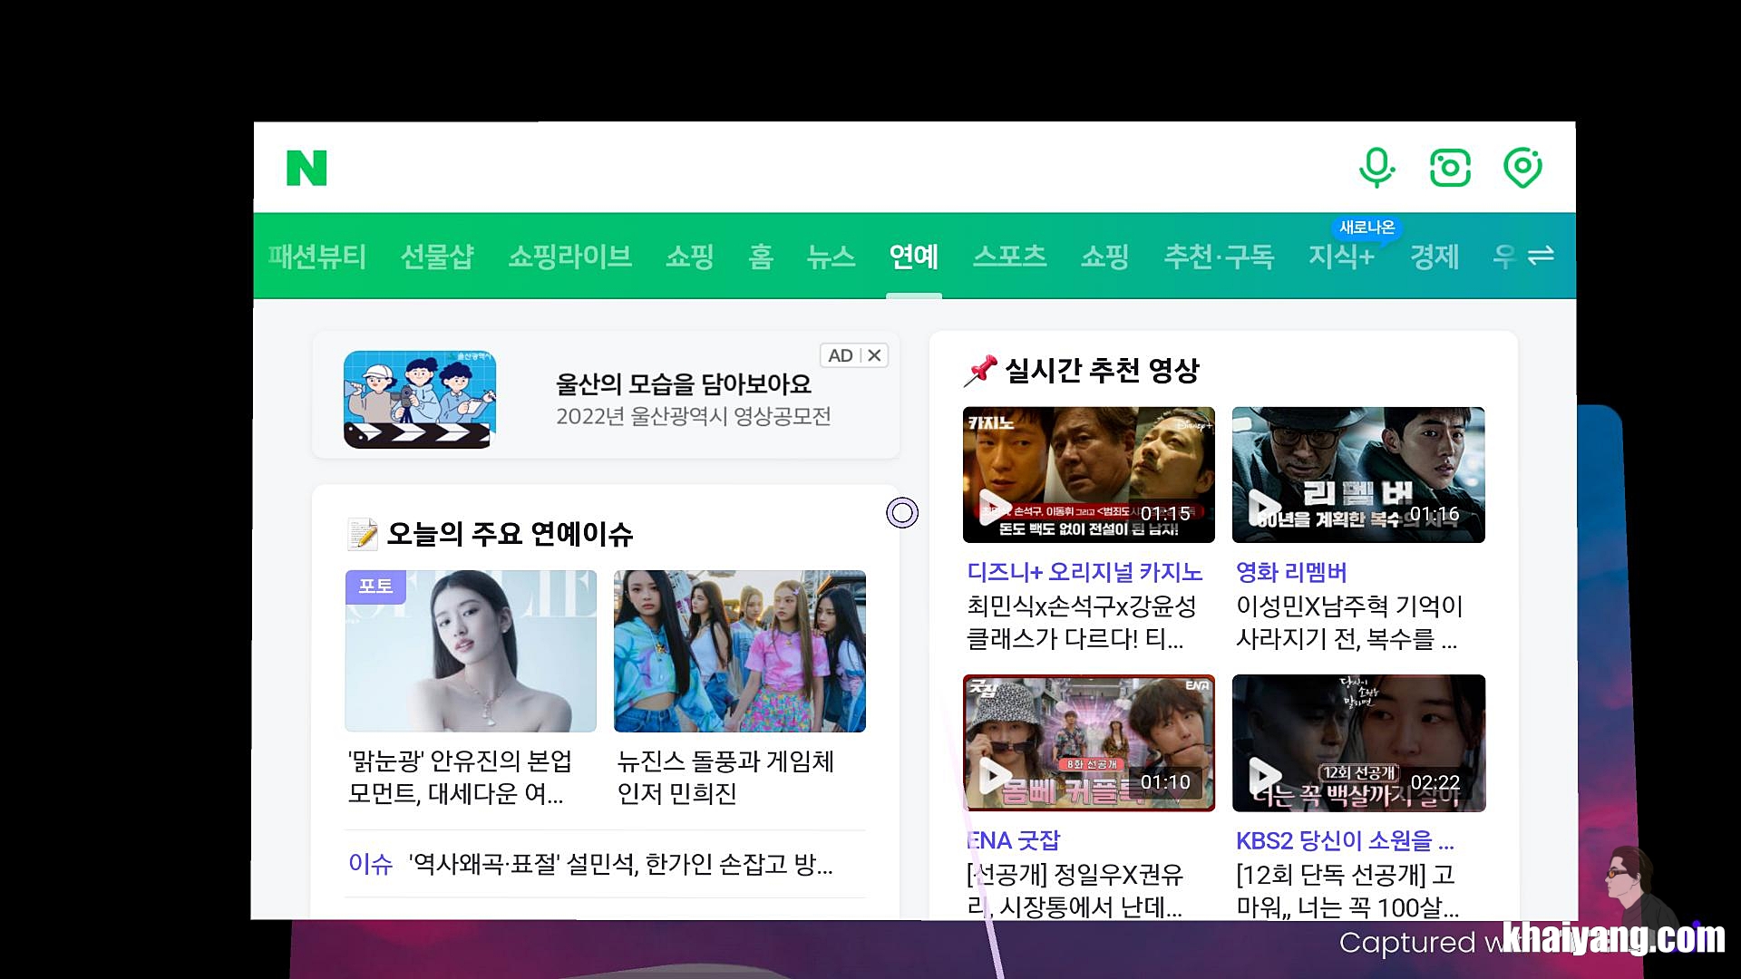Play the KBS2 12회 선공개 video
1741x979 pixels.
pyautogui.click(x=1357, y=743)
